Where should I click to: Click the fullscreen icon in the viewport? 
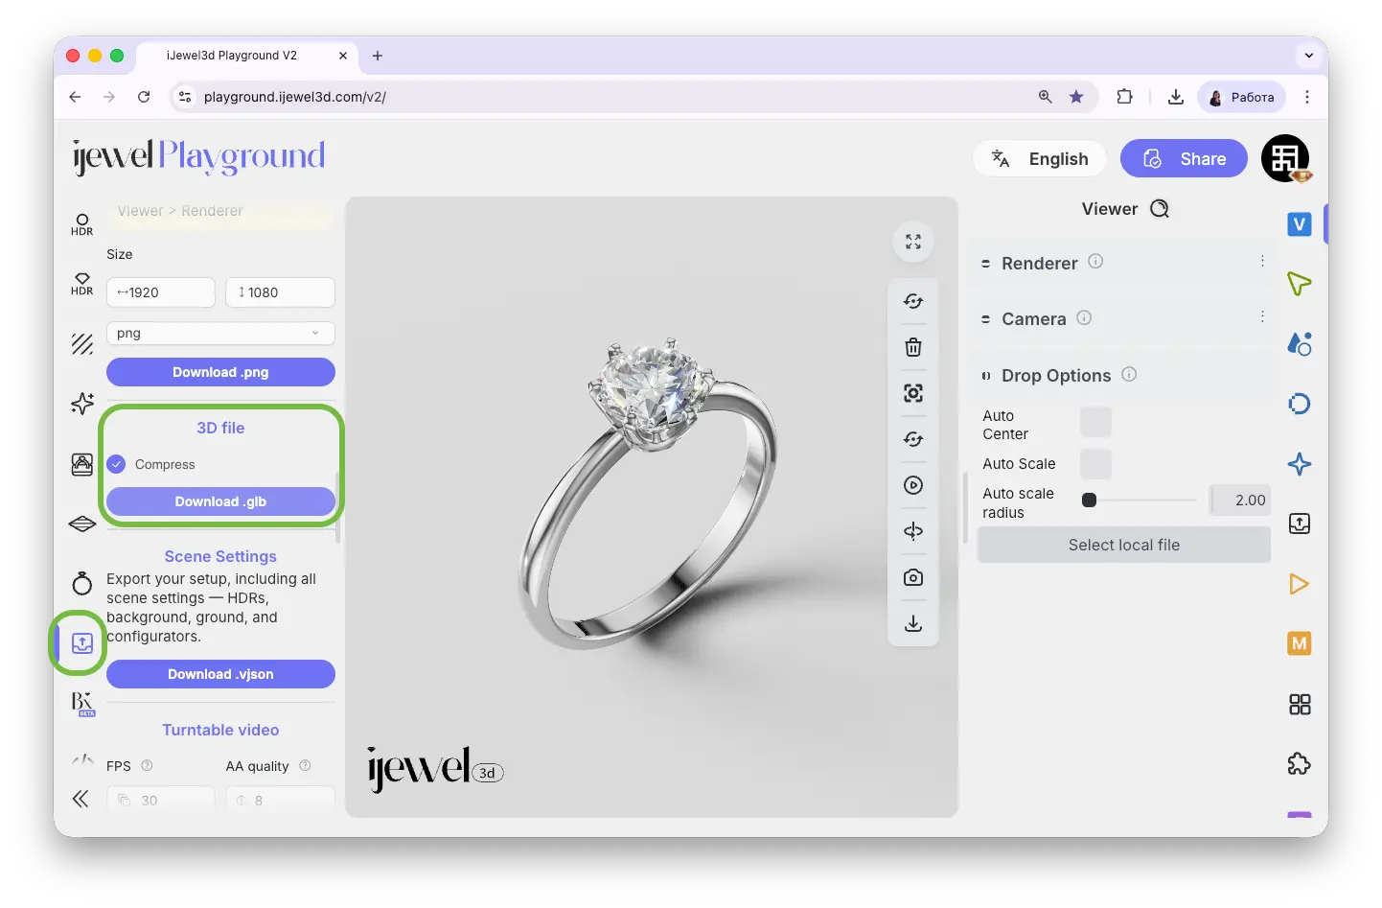pos(913,242)
